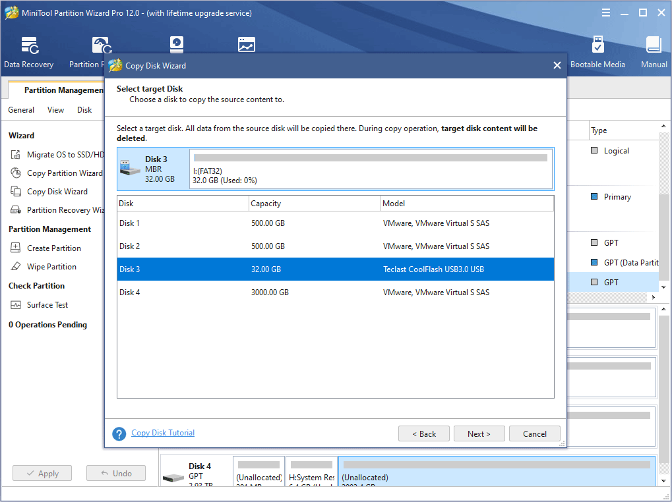The image size is (672, 502).
Task: Select Disk 2 row in target list
Action: coord(336,246)
